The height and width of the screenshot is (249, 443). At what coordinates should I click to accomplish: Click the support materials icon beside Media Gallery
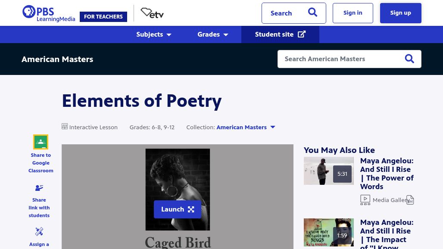point(410,200)
